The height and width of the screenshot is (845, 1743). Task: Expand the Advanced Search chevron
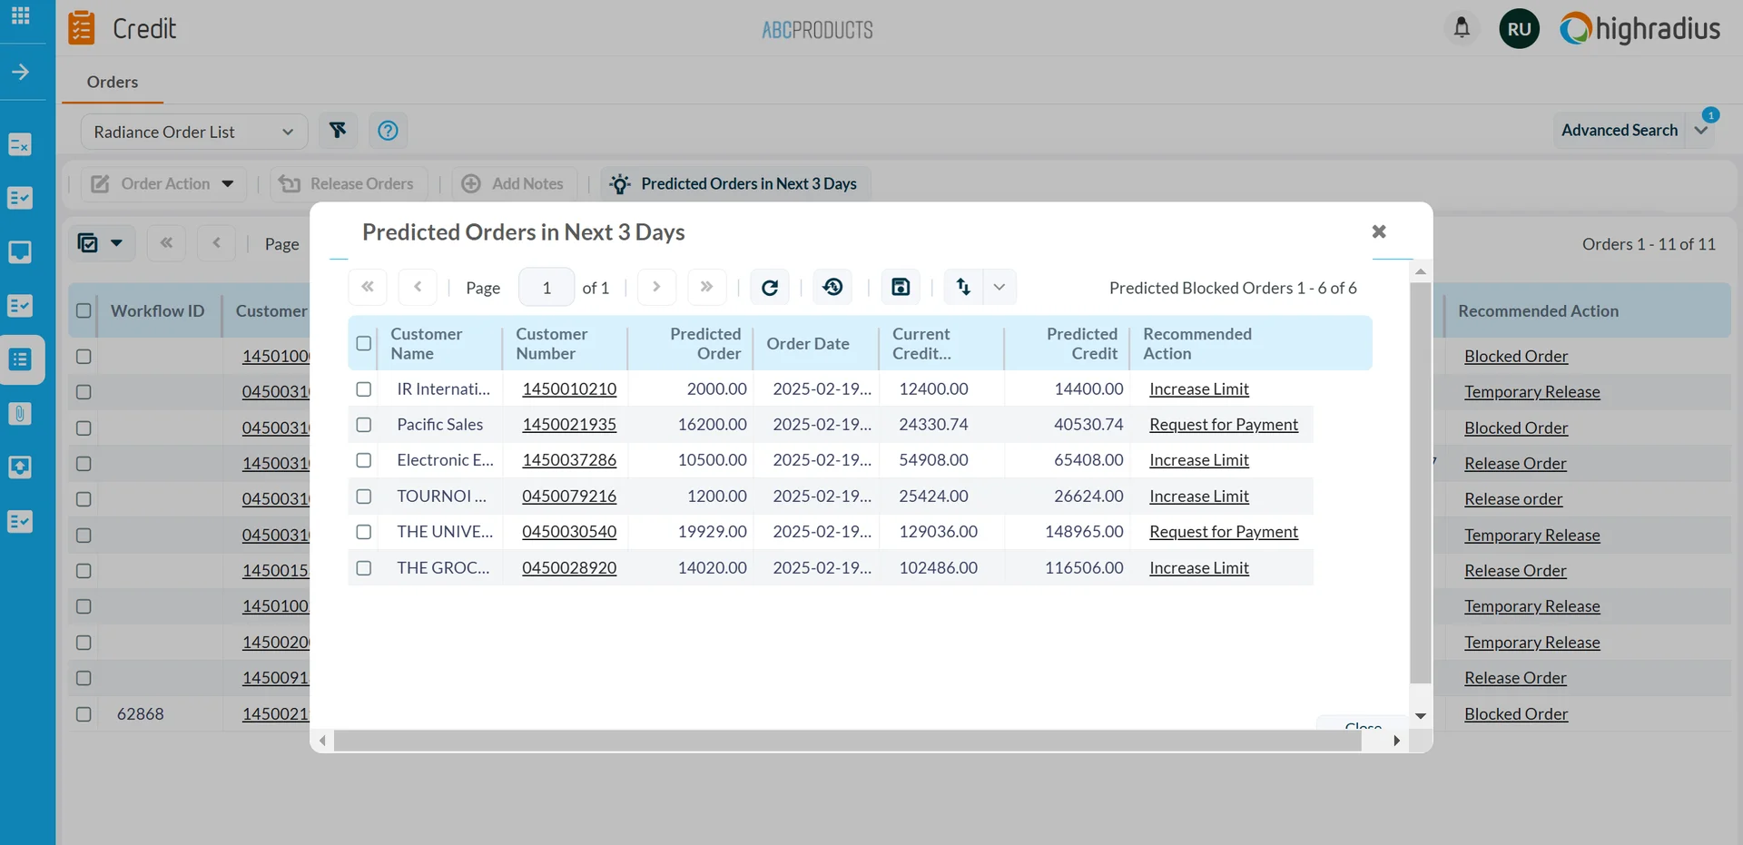pos(1701,131)
